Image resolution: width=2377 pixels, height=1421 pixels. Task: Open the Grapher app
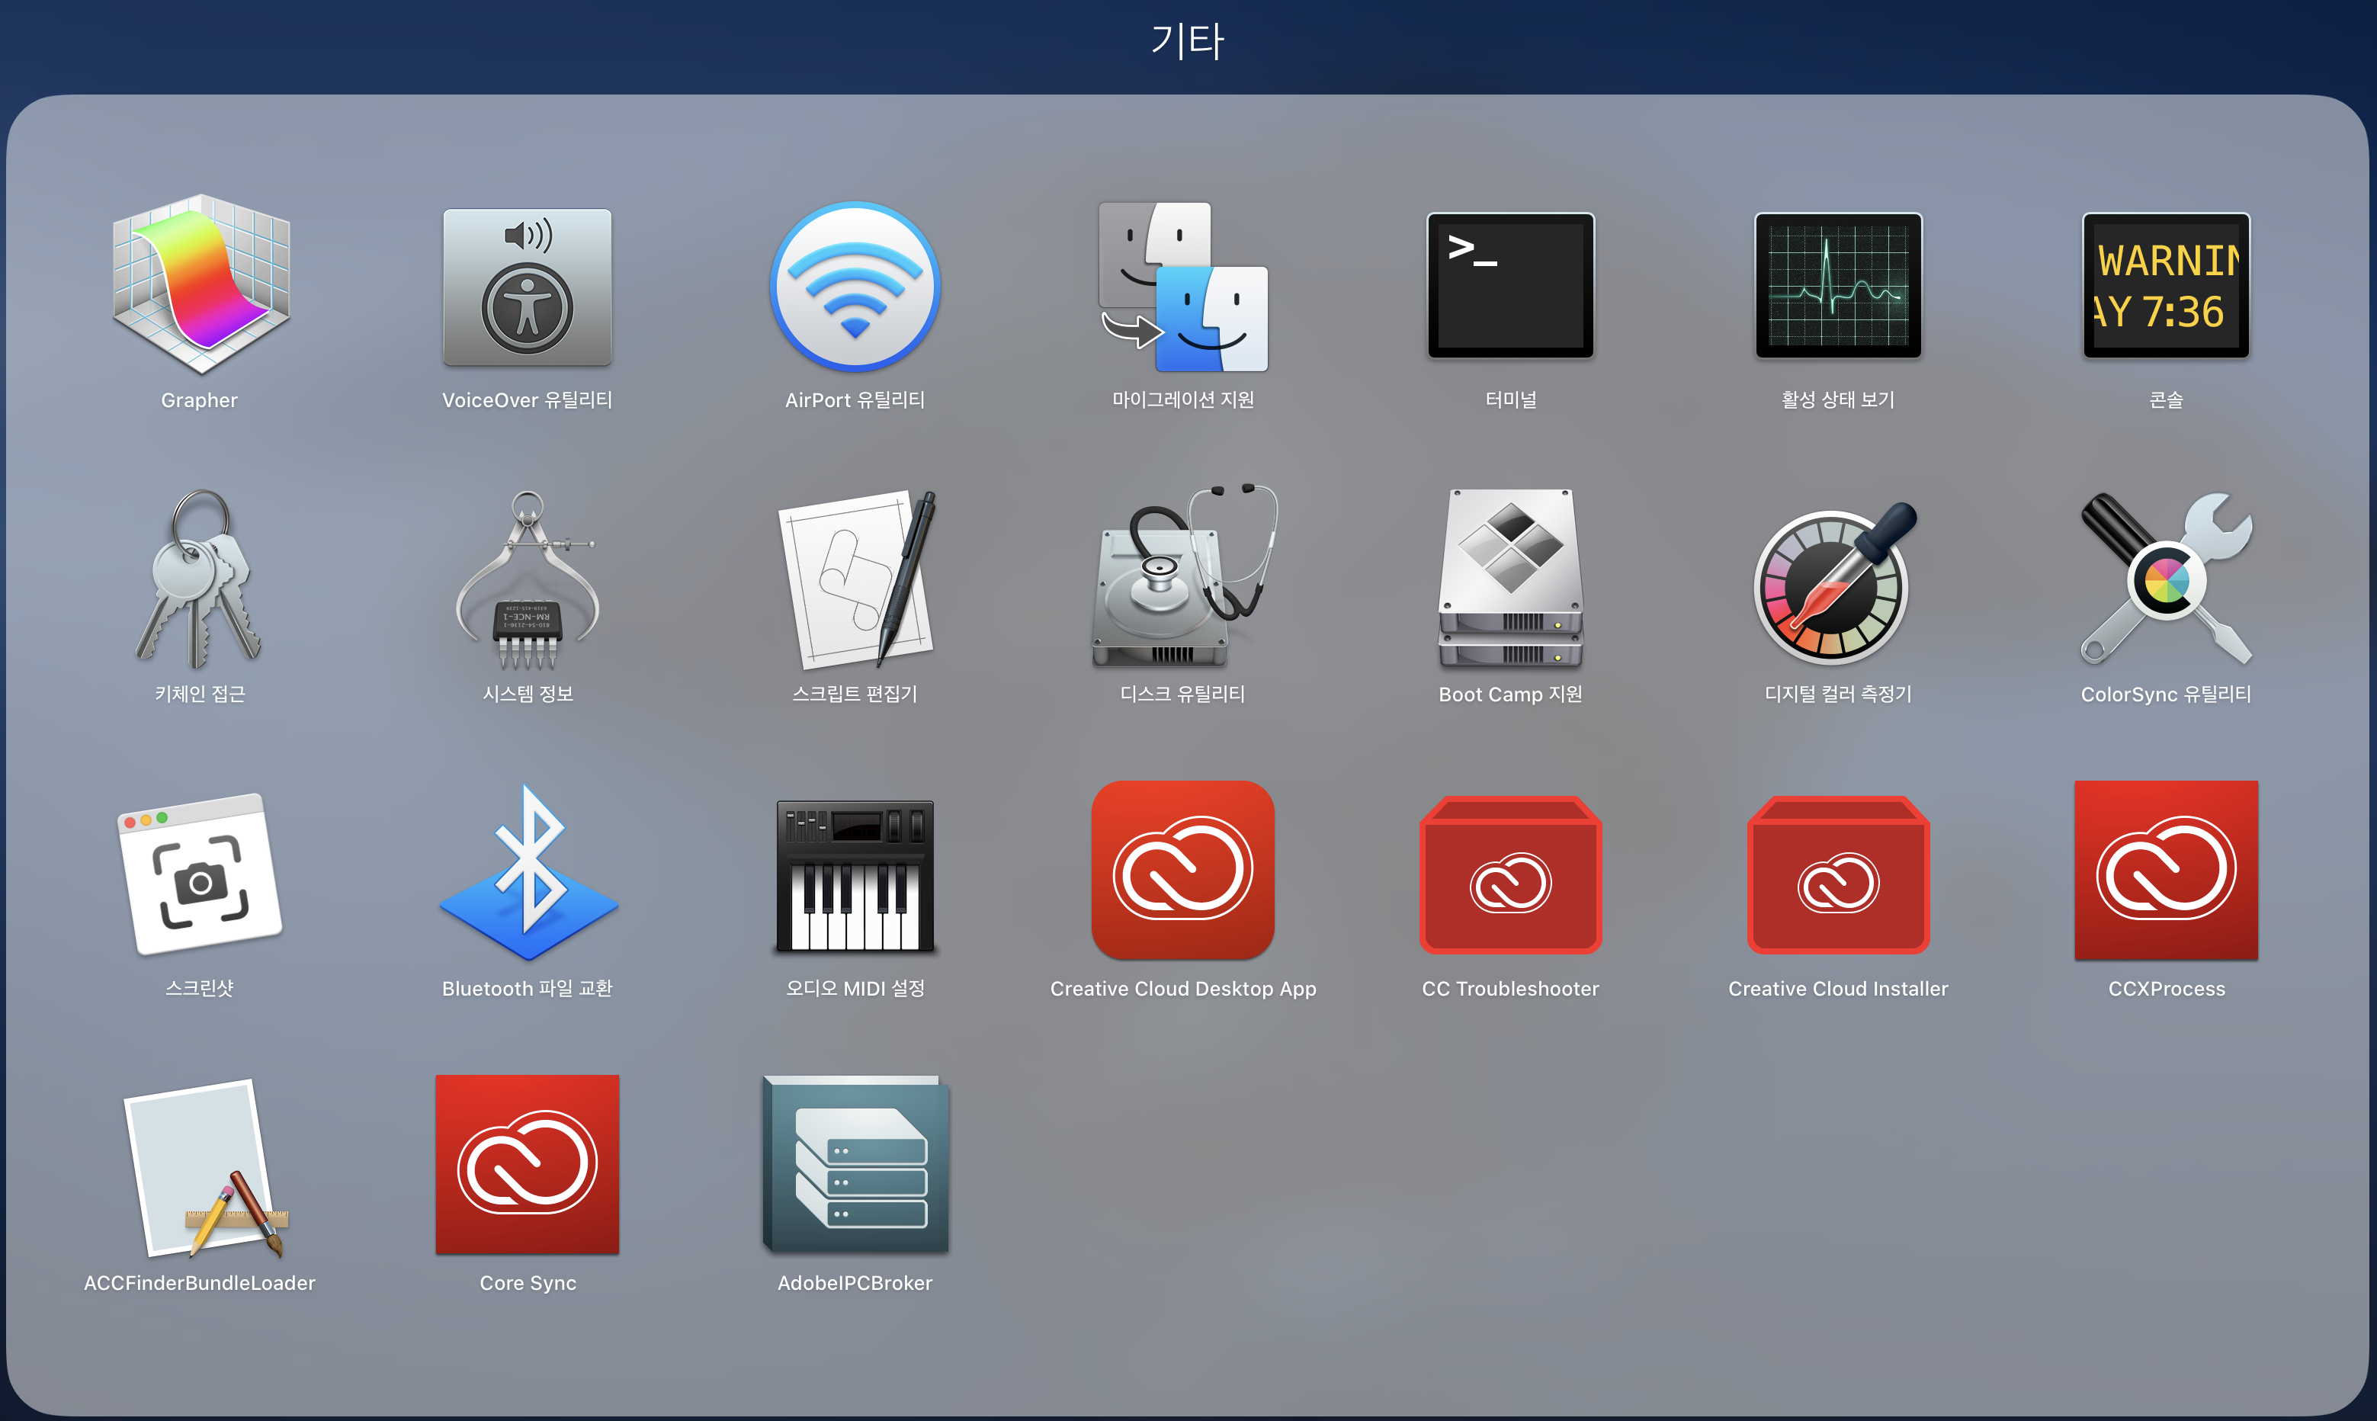click(x=199, y=285)
